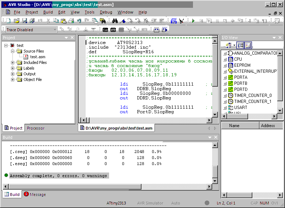Screen dimensions: 285x208
Task: Click the increase indent icon
Action: [154, 21]
